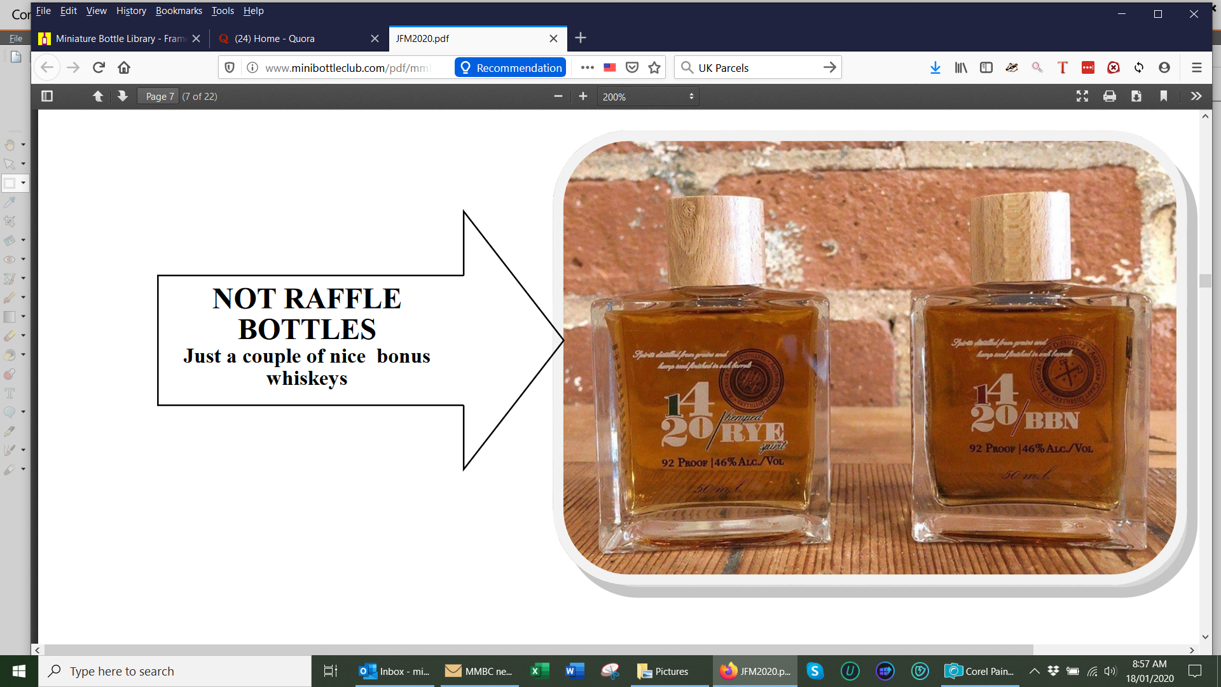Image resolution: width=1221 pixels, height=687 pixels.
Task: Open the Help menu
Action: [253, 11]
